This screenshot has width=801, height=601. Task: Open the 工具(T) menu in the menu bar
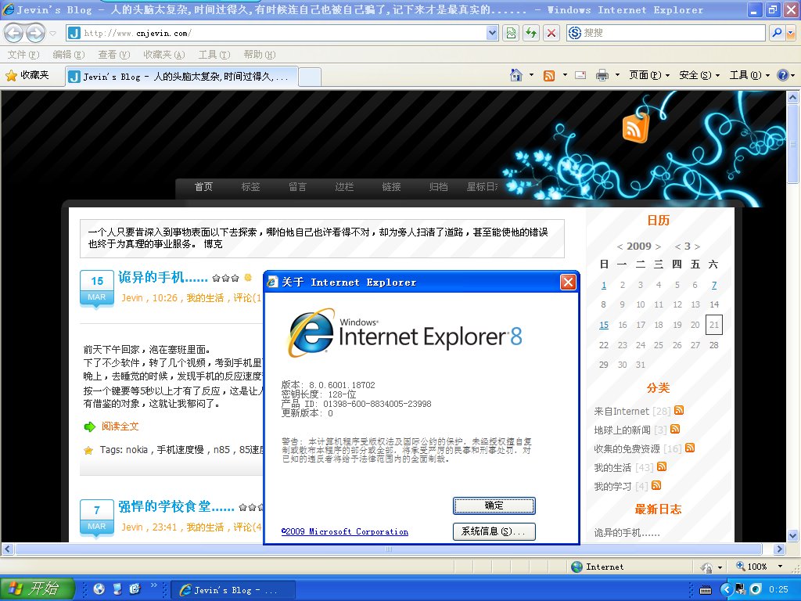click(x=214, y=55)
